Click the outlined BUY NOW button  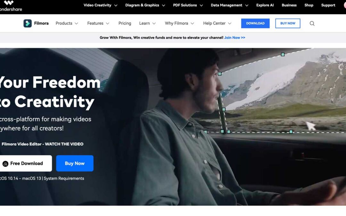[x=288, y=23]
